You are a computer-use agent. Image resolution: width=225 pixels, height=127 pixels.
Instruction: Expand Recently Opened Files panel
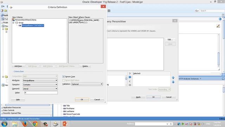(2, 113)
